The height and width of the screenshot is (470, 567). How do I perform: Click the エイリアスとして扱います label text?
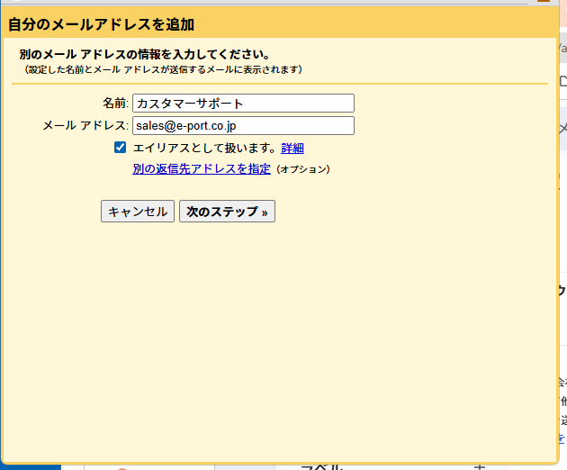[x=204, y=149]
